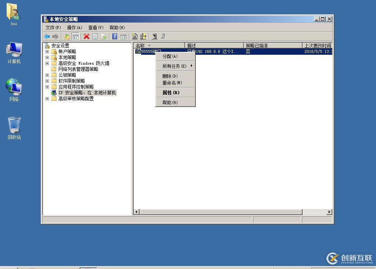Open the 帮助(H) menu in menu bar
The width and height of the screenshot is (376, 269).
coord(117,28)
